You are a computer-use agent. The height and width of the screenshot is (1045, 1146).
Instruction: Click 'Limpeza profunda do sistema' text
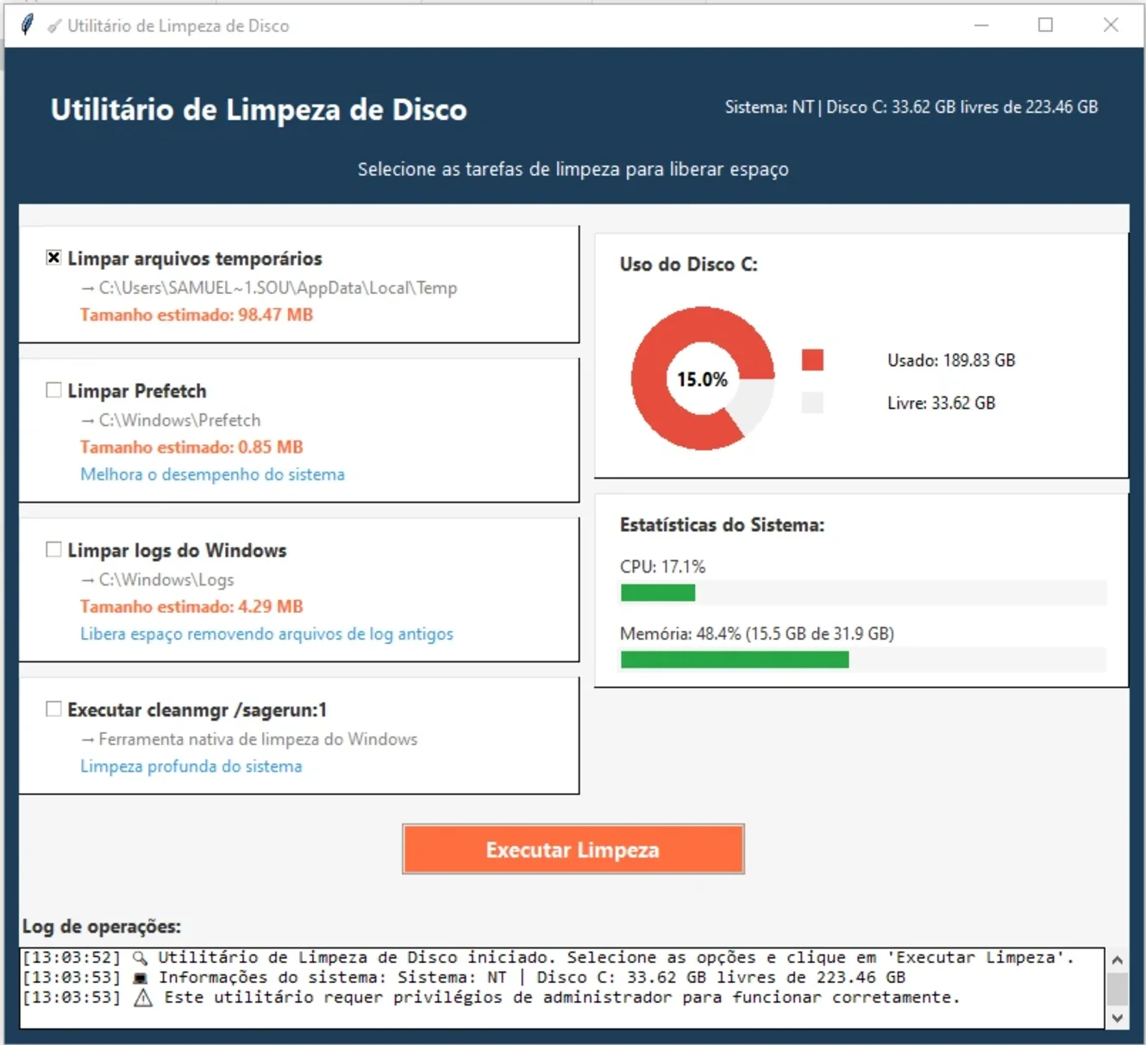point(191,767)
